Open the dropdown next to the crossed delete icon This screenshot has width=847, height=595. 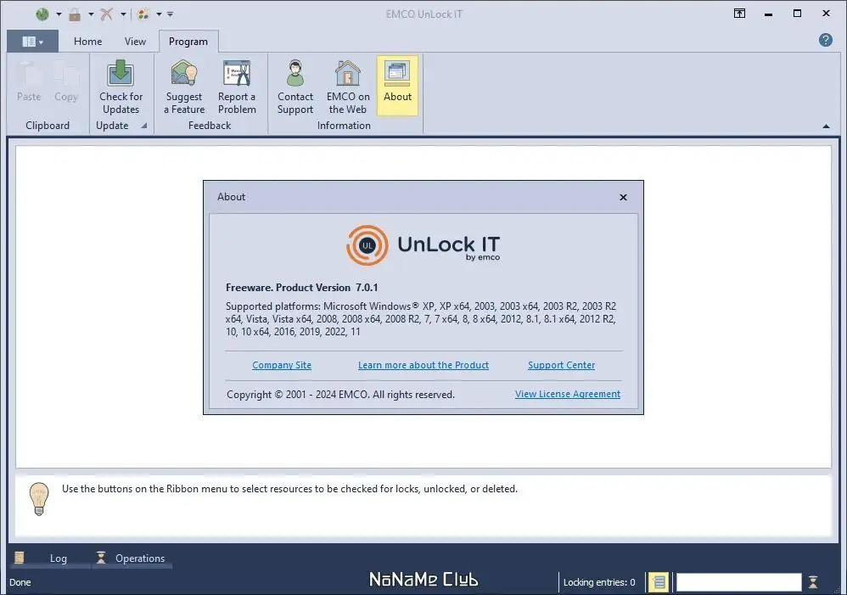[123, 14]
